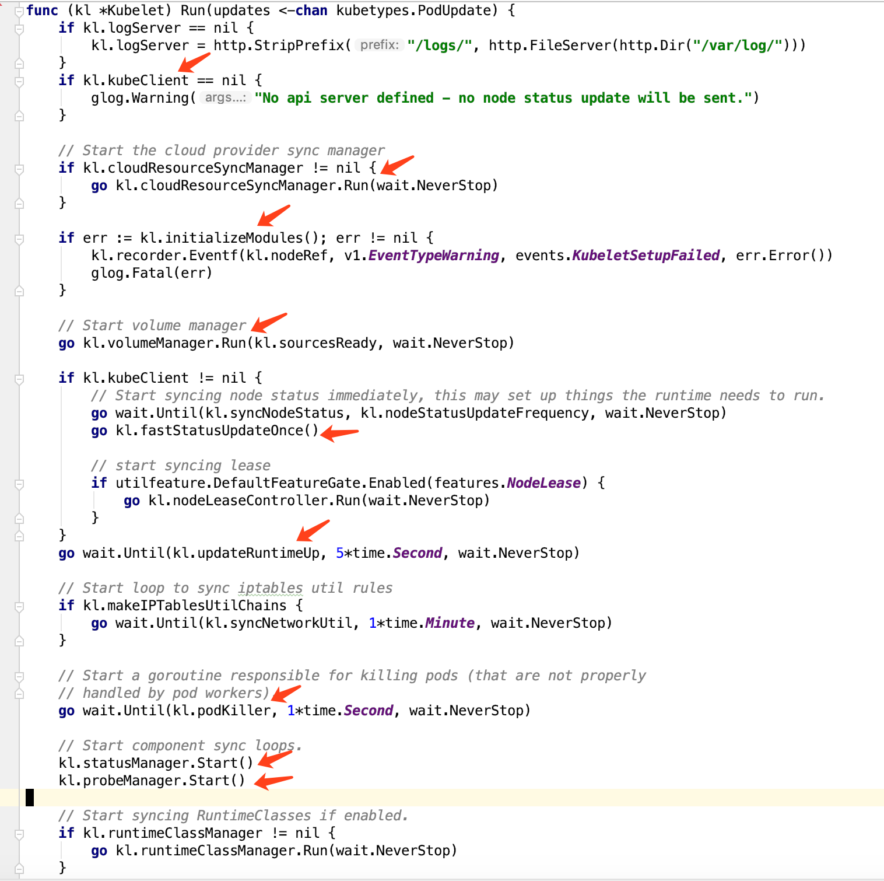Image resolution: width=884 pixels, height=881 pixels.
Task: Fold the 'Start a goroutine responsible' comment block
Action: click(19, 676)
